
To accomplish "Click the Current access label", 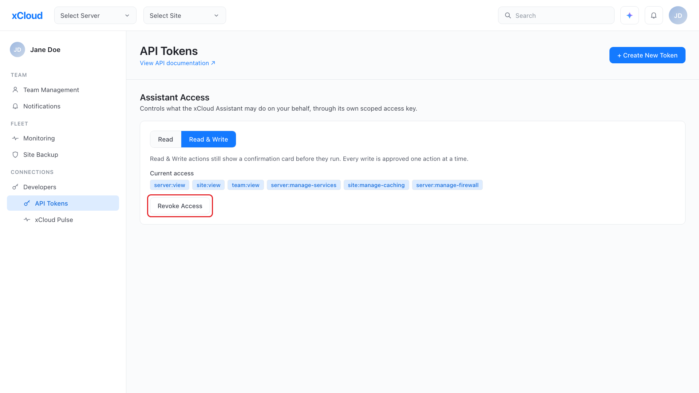I will [172, 173].
